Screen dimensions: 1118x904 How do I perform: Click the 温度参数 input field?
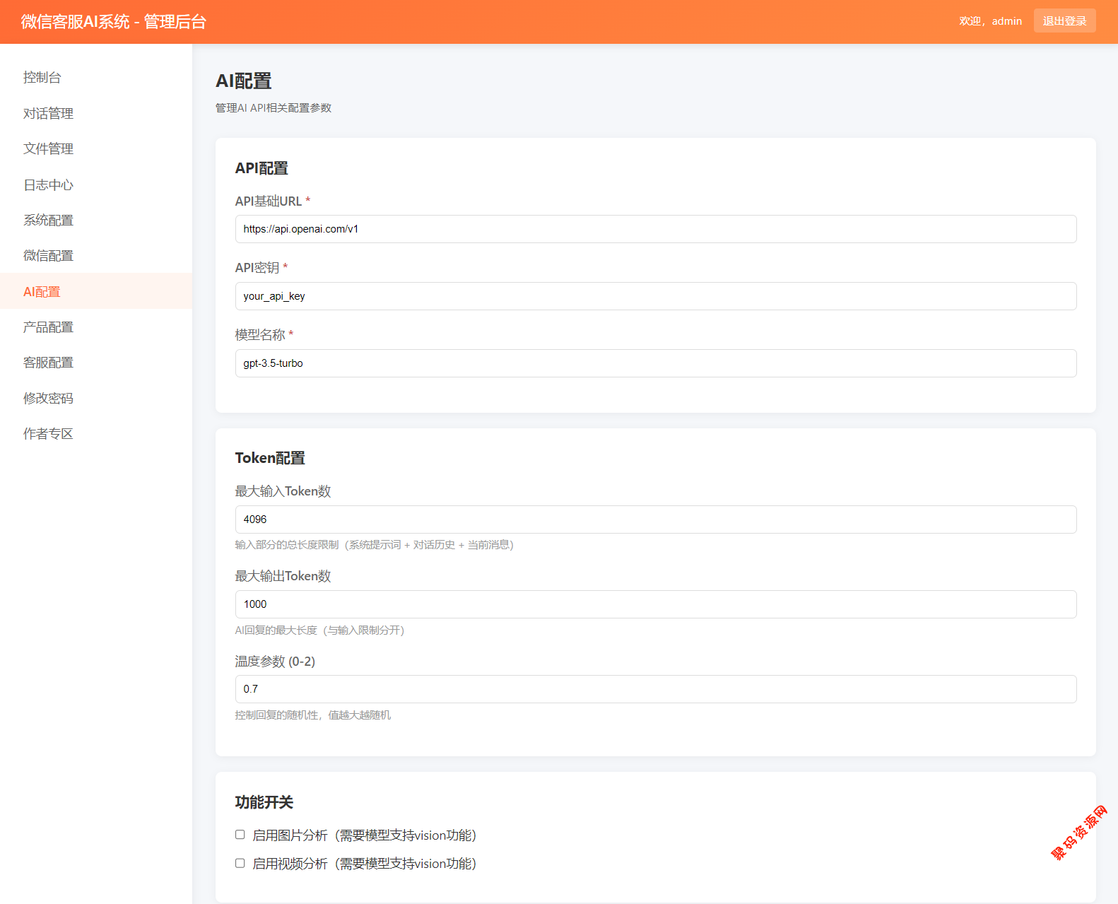(x=655, y=689)
